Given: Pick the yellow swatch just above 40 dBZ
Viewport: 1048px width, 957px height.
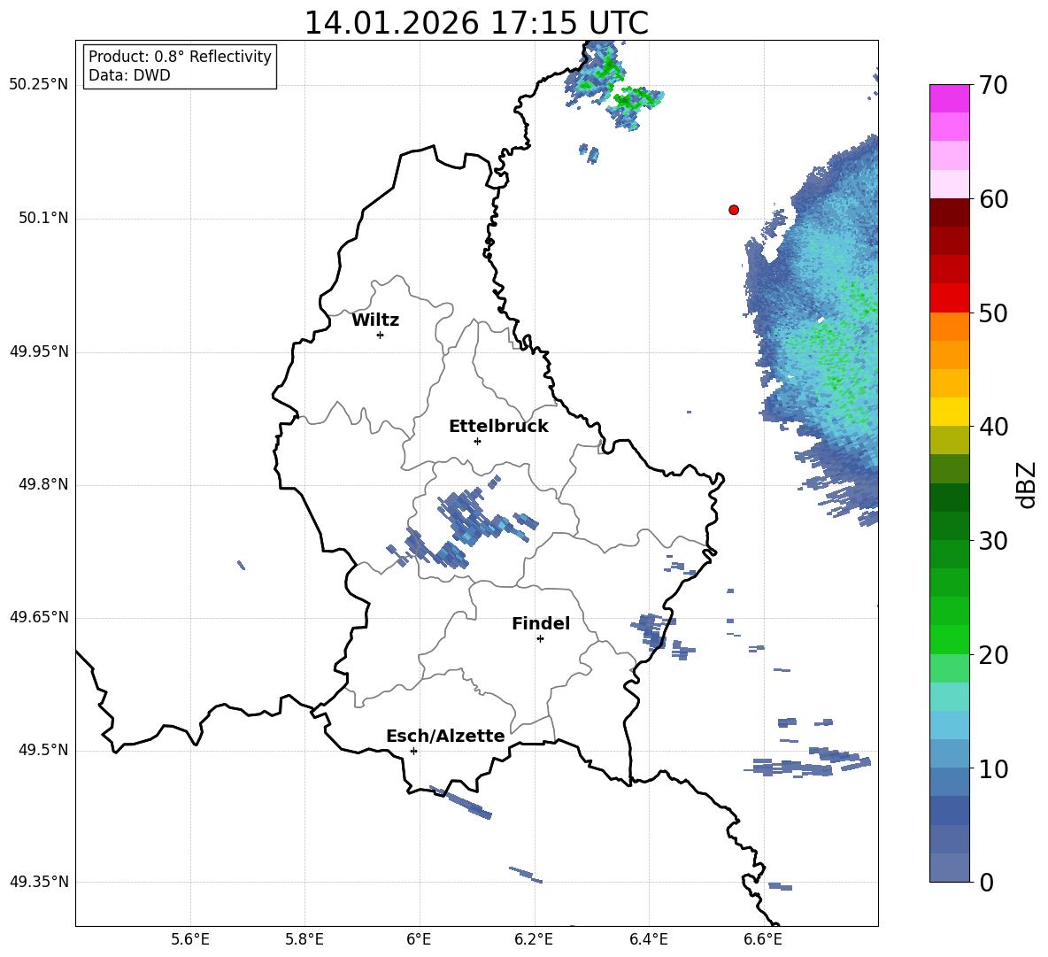Looking at the screenshot, I should point(950,412).
